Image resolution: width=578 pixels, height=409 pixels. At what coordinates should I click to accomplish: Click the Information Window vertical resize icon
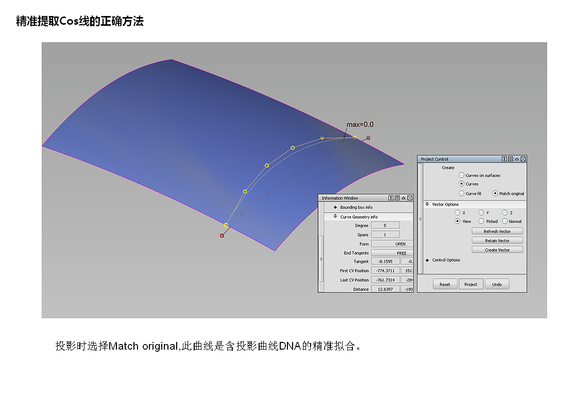tap(390, 198)
